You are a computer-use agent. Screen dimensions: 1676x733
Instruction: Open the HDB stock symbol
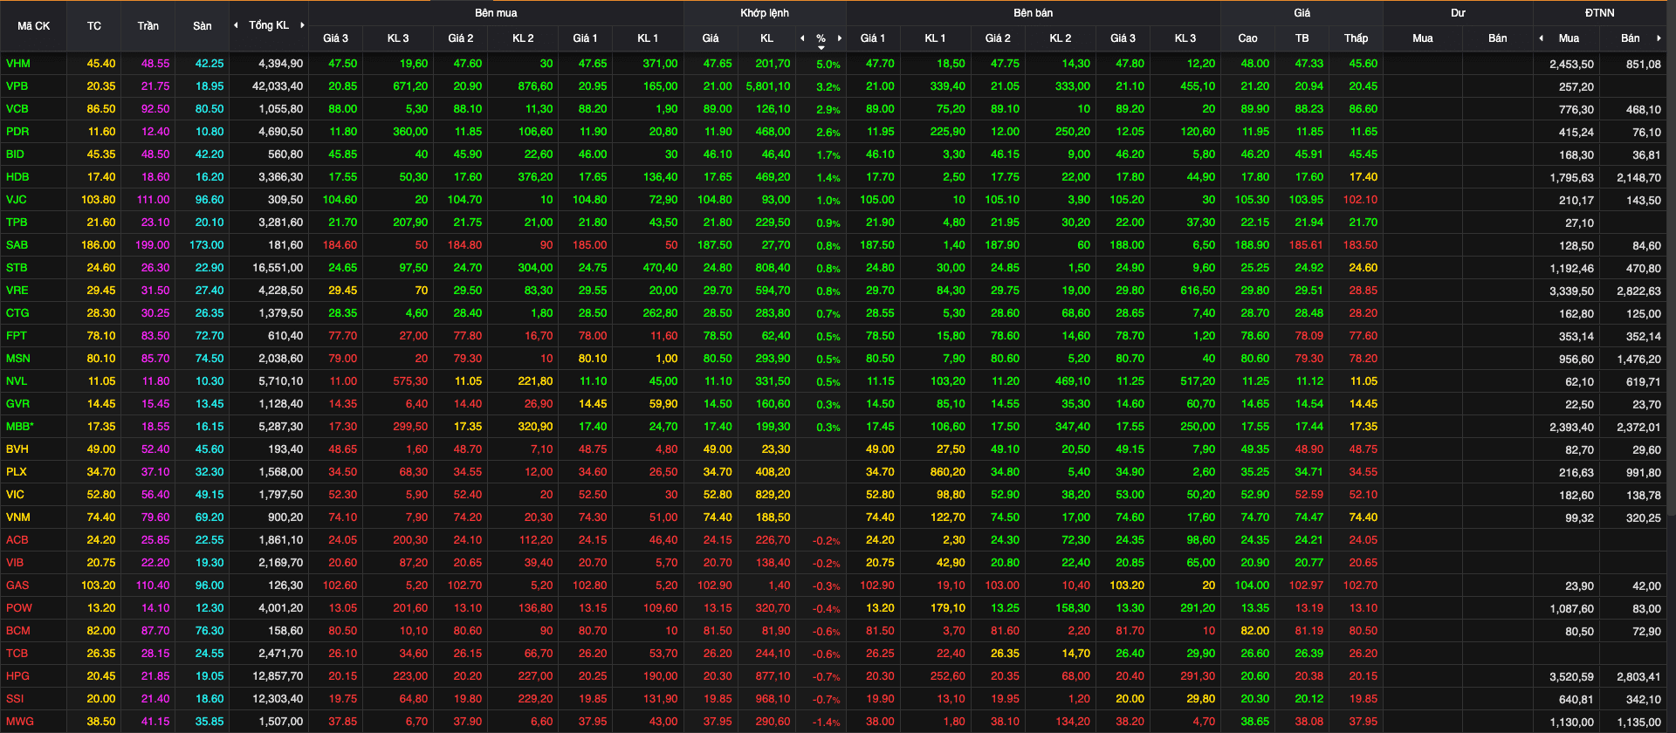point(17,177)
